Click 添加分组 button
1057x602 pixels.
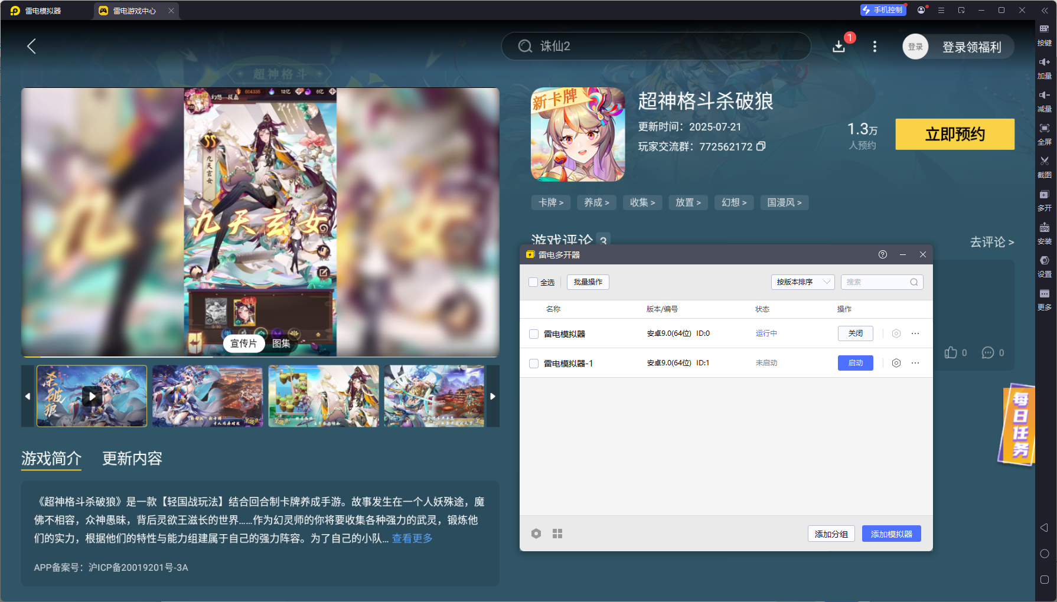pyautogui.click(x=831, y=534)
